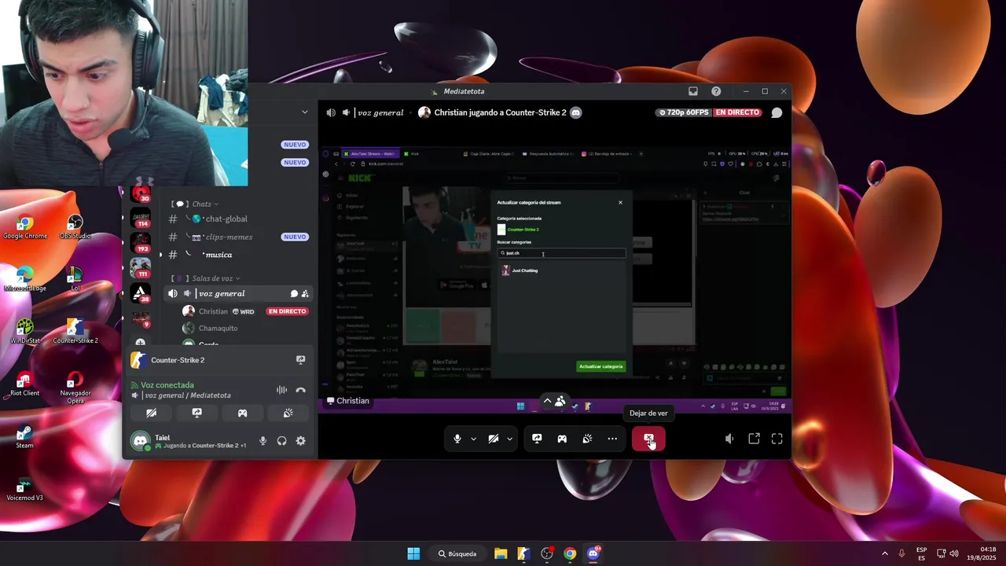Open user settings gear icon

point(300,441)
